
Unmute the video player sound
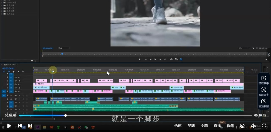(x=253, y=126)
